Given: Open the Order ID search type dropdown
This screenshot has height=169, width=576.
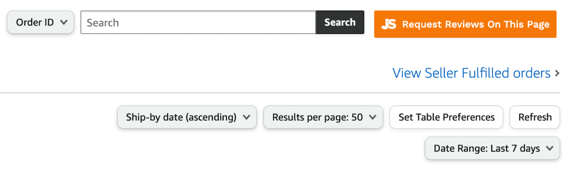Looking at the screenshot, I should coord(41,22).
